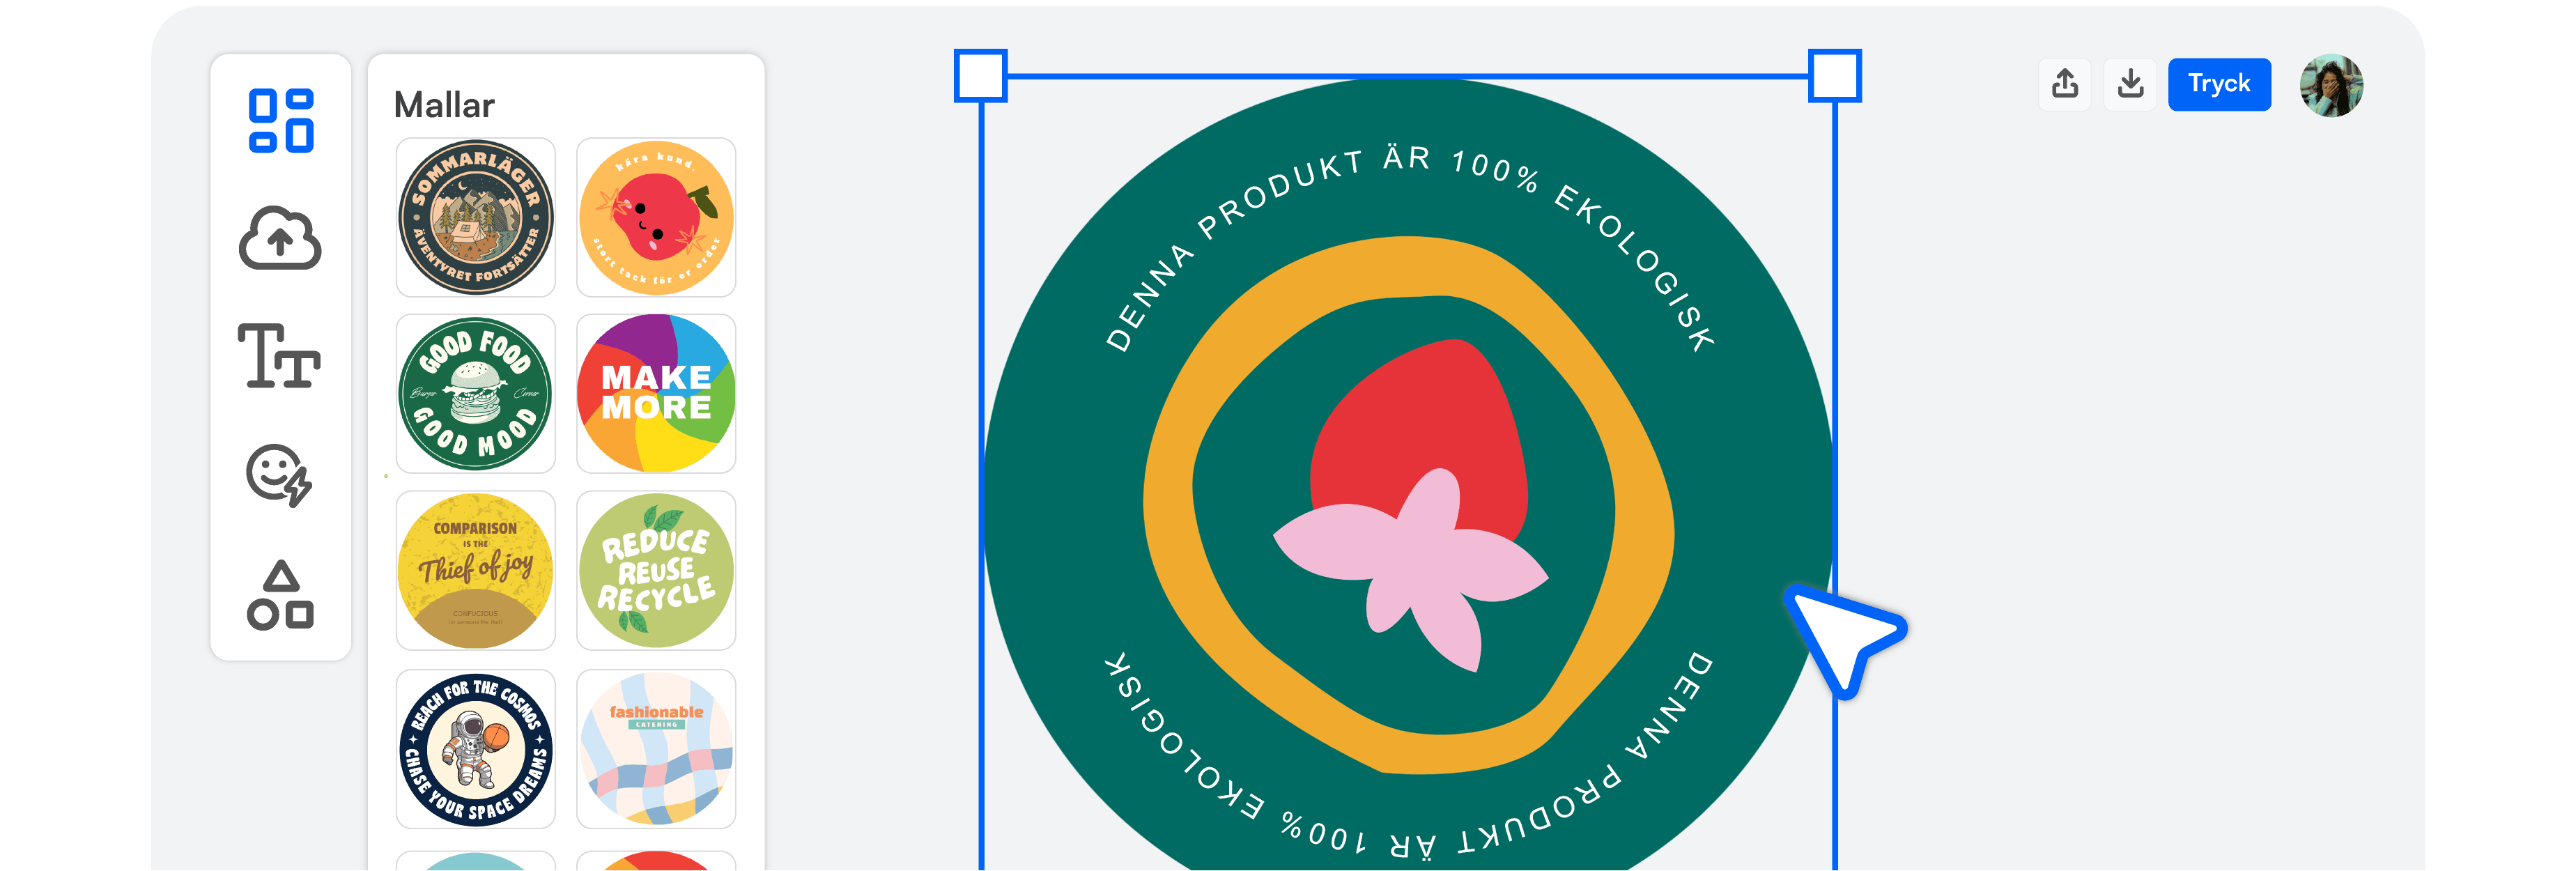Viewport: 2576px width, 871px height.
Task: Choose the Sommarläger camping template
Action: coord(476,218)
